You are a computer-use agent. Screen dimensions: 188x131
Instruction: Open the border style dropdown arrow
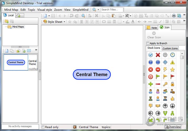click(123, 22)
